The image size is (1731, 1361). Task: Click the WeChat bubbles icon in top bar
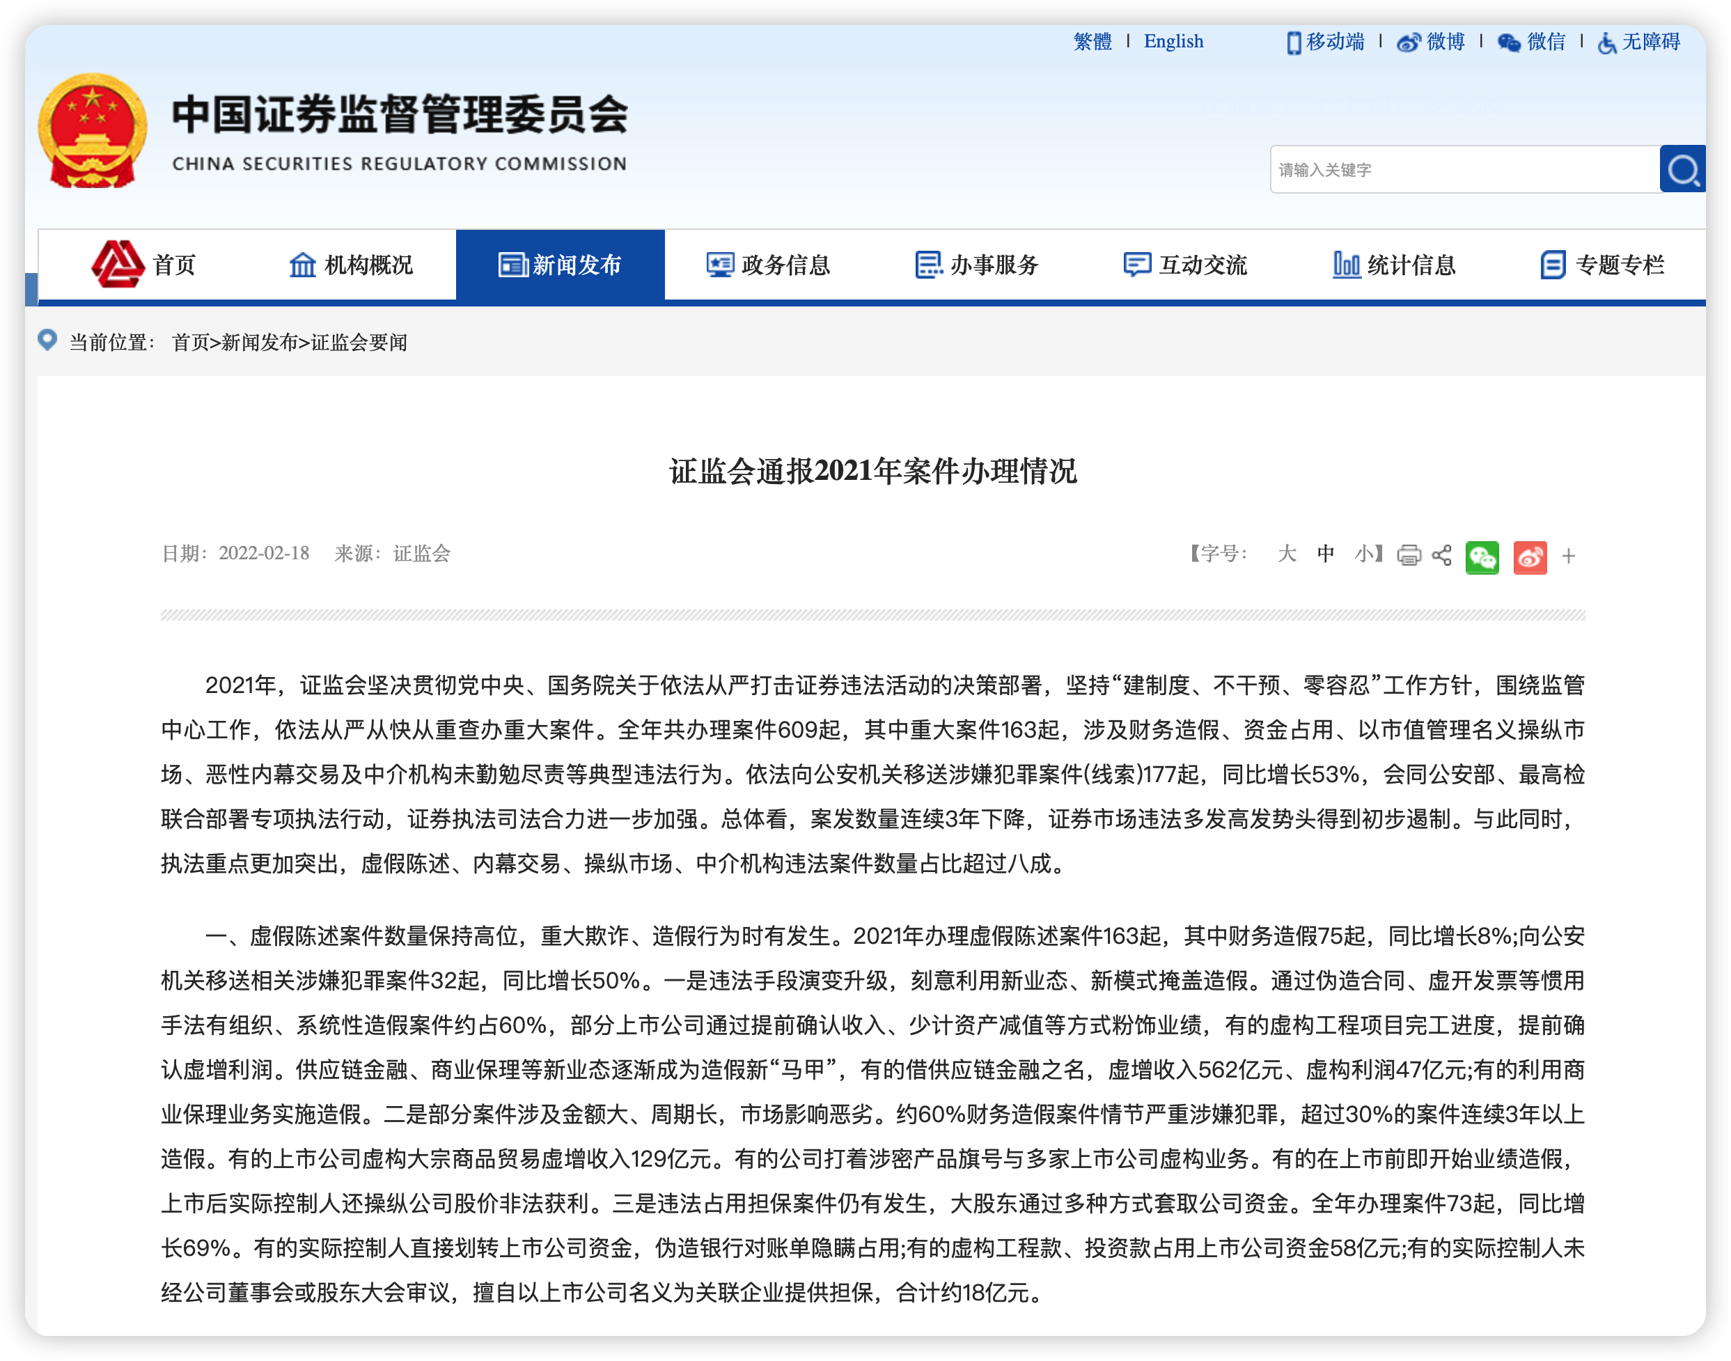coord(1509,42)
